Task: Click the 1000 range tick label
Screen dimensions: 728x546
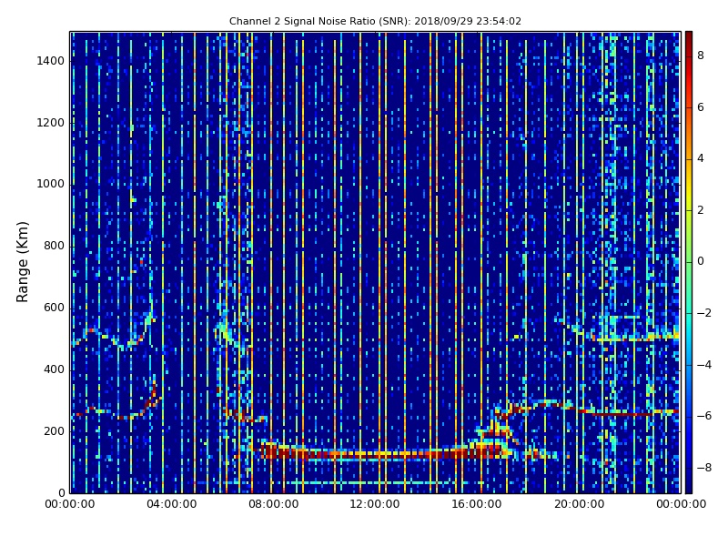Action: pyautogui.click(x=50, y=184)
